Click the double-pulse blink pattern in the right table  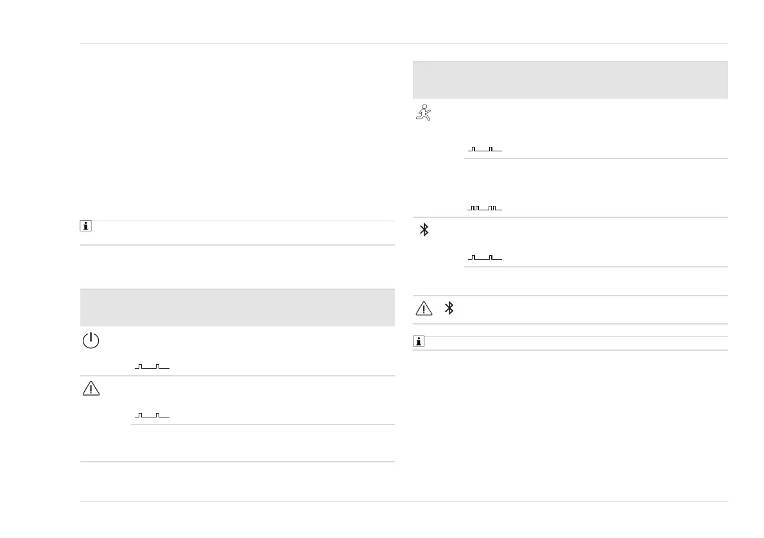pos(485,208)
